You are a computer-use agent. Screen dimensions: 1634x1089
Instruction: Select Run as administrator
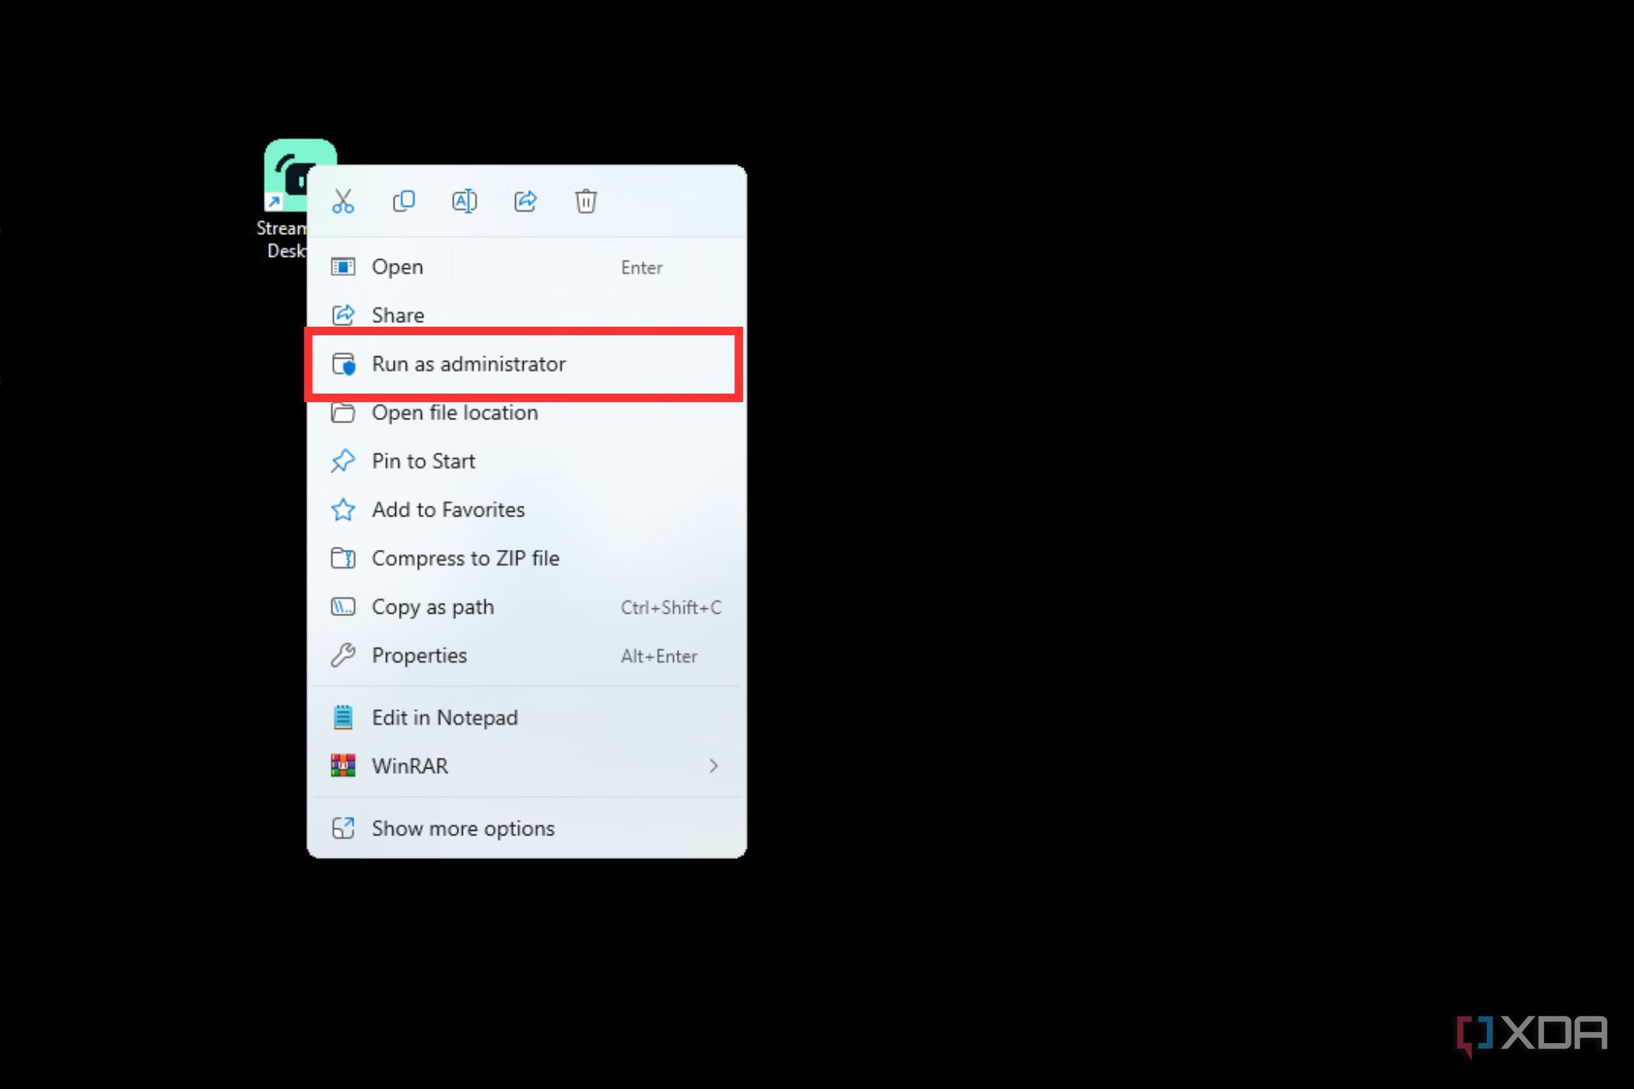coord(468,363)
